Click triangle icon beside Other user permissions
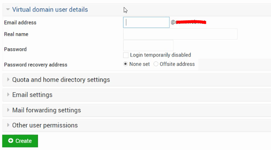This screenshot has width=271, height=150. point(8,125)
